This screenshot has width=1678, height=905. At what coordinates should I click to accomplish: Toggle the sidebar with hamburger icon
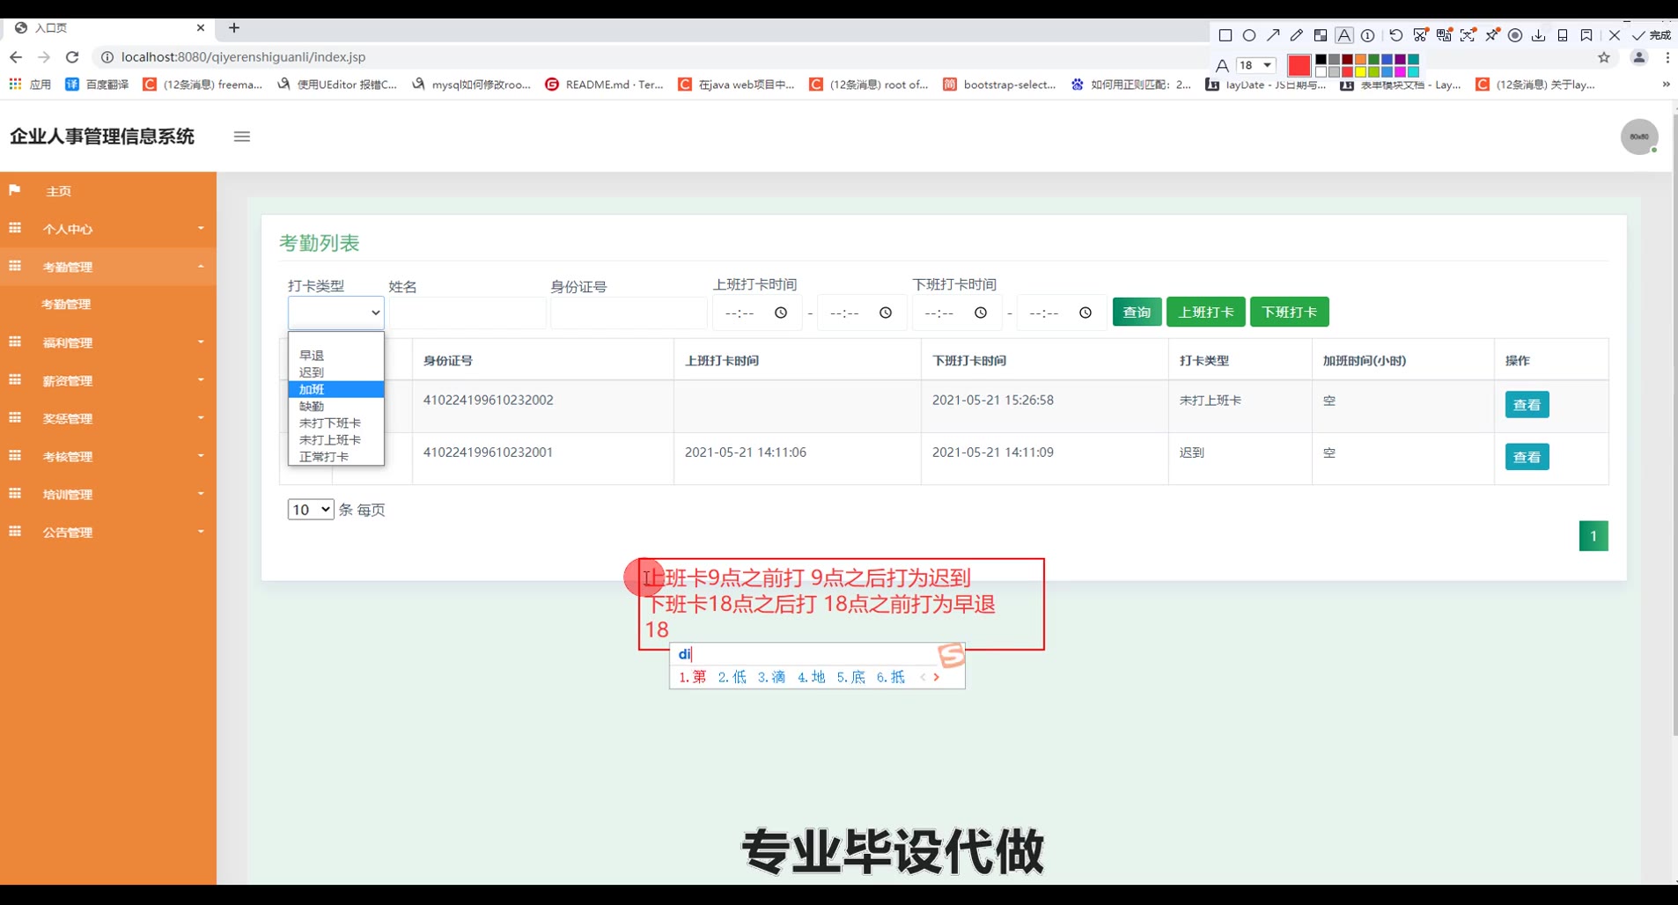coord(242,136)
